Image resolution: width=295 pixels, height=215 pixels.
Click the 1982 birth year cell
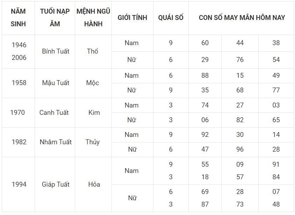[x=19, y=142]
